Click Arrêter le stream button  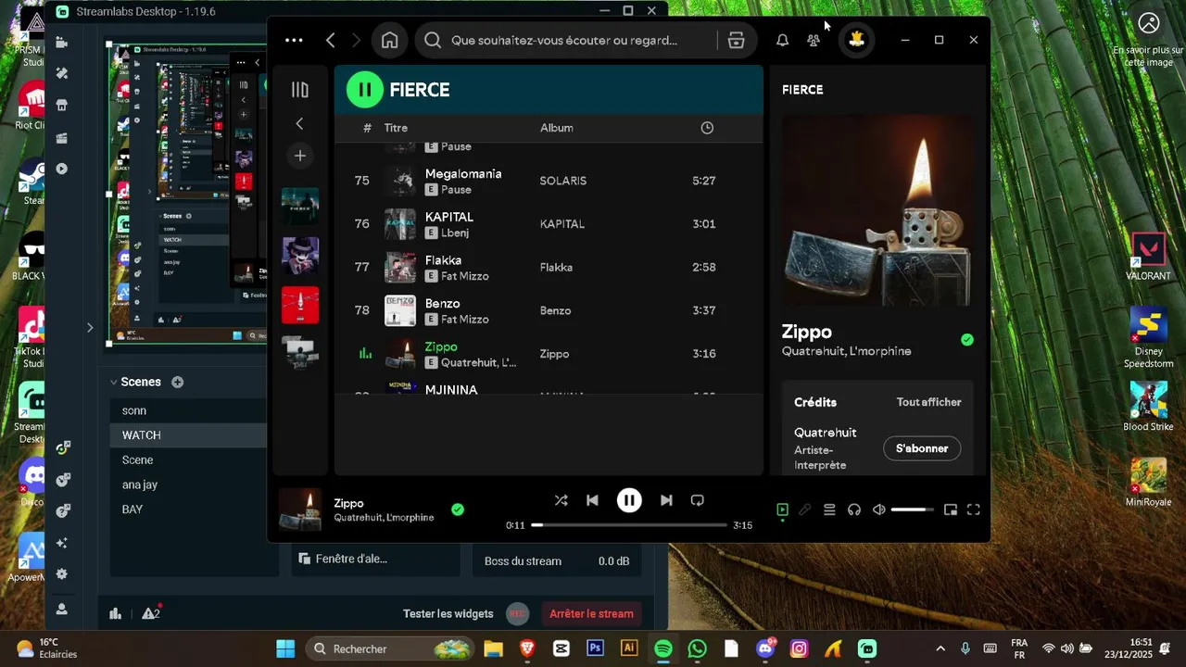pyautogui.click(x=591, y=613)
